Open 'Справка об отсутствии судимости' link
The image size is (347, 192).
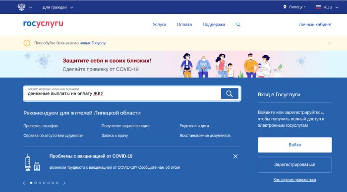click(54, 136)
